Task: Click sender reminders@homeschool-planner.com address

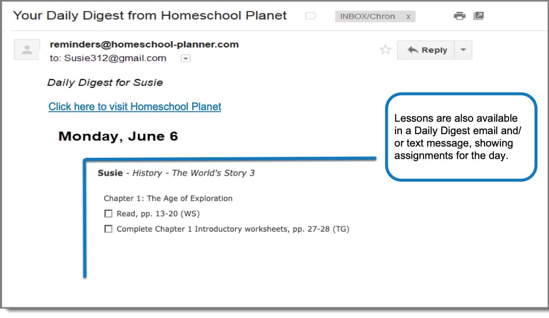Action: click(144, 45)
